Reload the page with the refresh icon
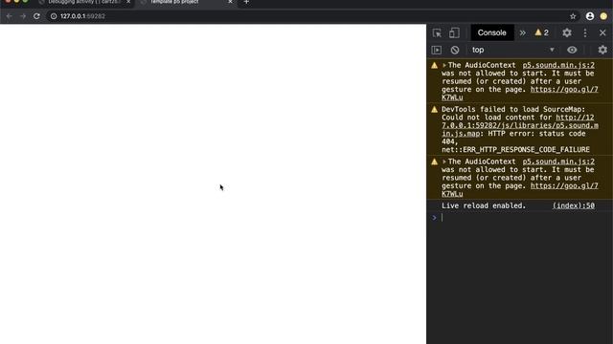Screen dimensions: 613x344 coord(36,16)
